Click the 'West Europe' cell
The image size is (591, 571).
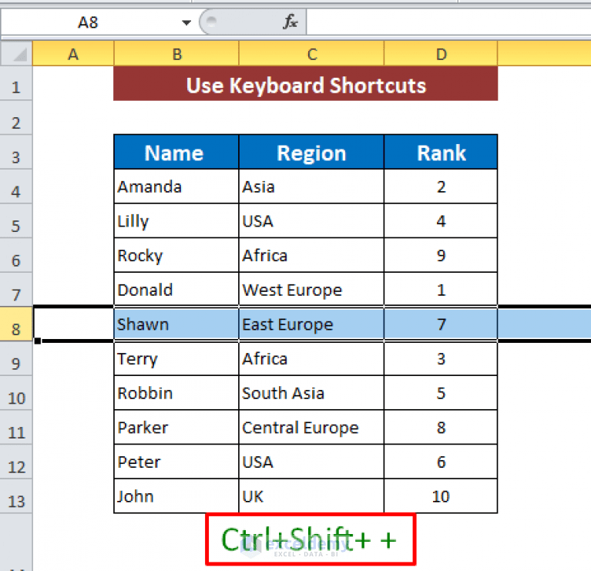tap(311, 290)
